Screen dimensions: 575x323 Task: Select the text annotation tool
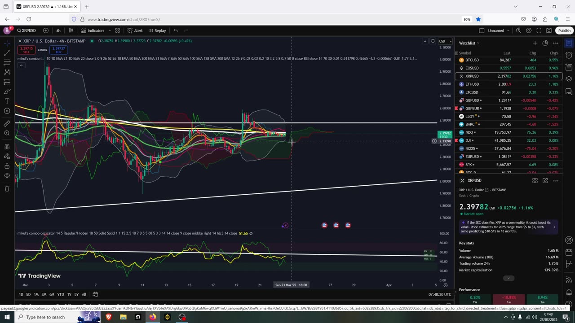coord(7,101)
